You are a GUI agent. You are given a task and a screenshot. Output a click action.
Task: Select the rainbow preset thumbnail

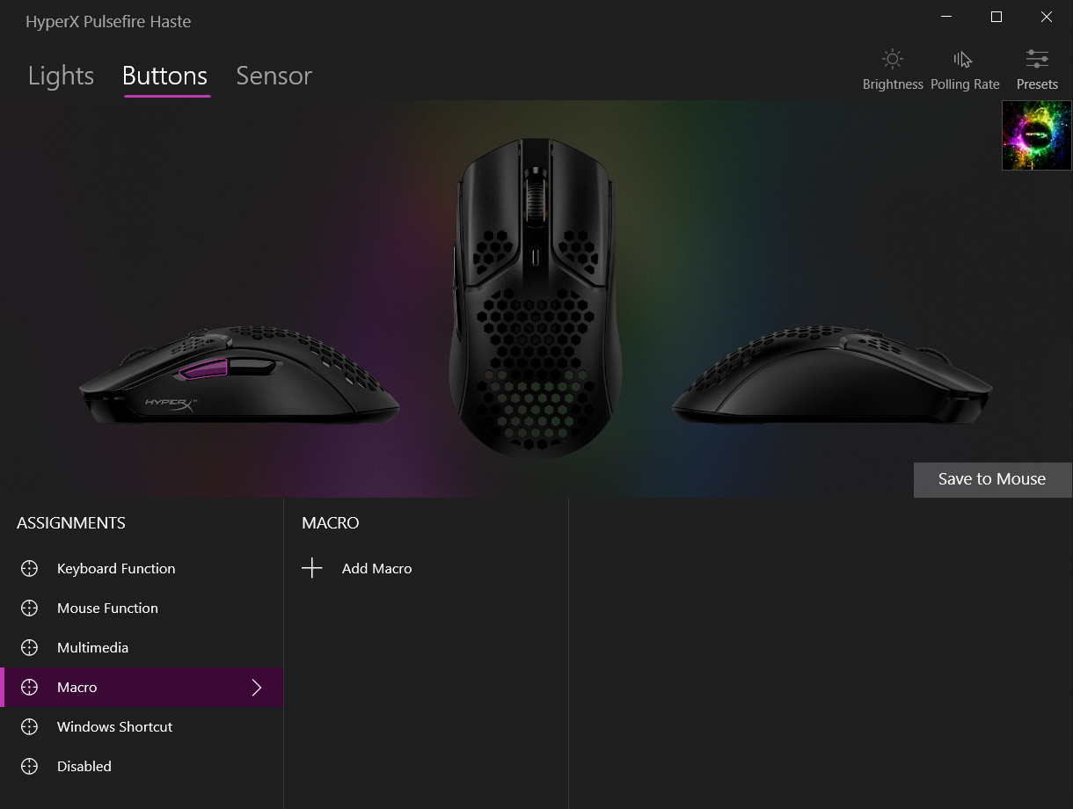point(1037,135)
